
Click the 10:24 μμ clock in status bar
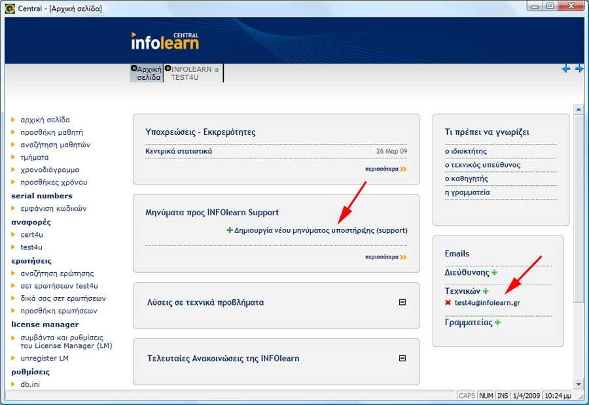pyautogui.click(x=558, y=396)
